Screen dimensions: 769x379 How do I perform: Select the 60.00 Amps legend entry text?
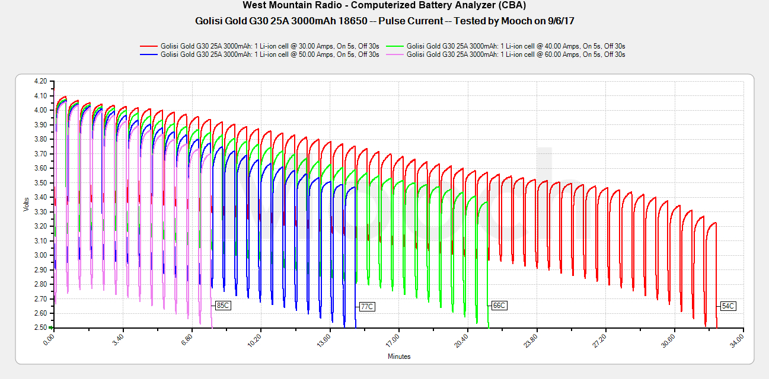pyautogui.click(x=516, y=54)
